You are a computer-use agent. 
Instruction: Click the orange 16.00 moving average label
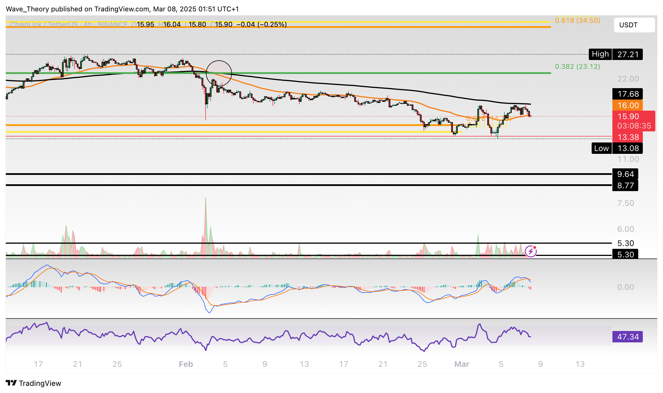pos(628,105)
